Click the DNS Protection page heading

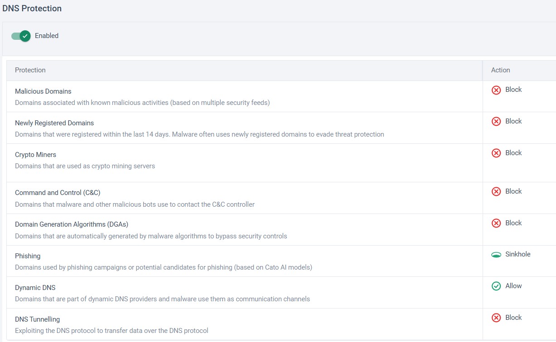pos(32,9)
